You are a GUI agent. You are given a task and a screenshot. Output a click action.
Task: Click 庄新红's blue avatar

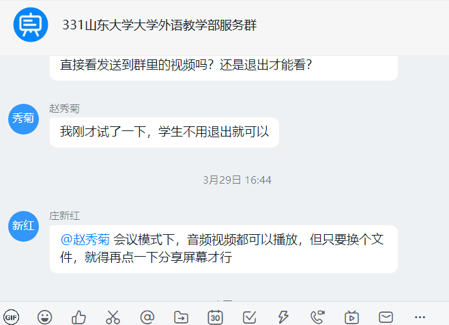coord(23,227)
